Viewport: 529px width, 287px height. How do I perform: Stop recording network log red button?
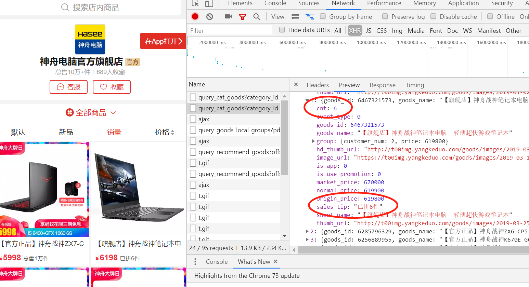pos(195,16)
